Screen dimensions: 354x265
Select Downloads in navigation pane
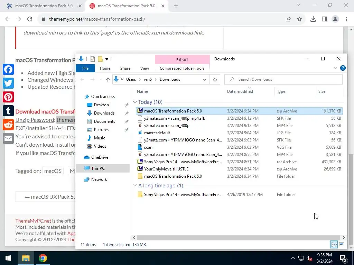[104, 113]
